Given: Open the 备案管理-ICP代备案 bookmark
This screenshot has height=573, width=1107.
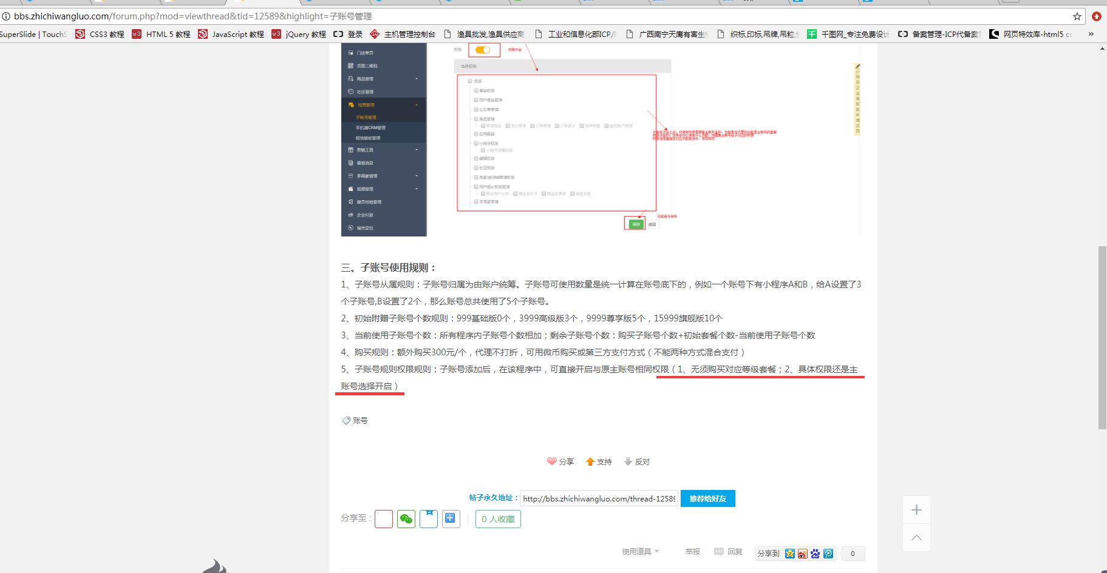Looking at the screenshot, I should (x=939, y=34).
